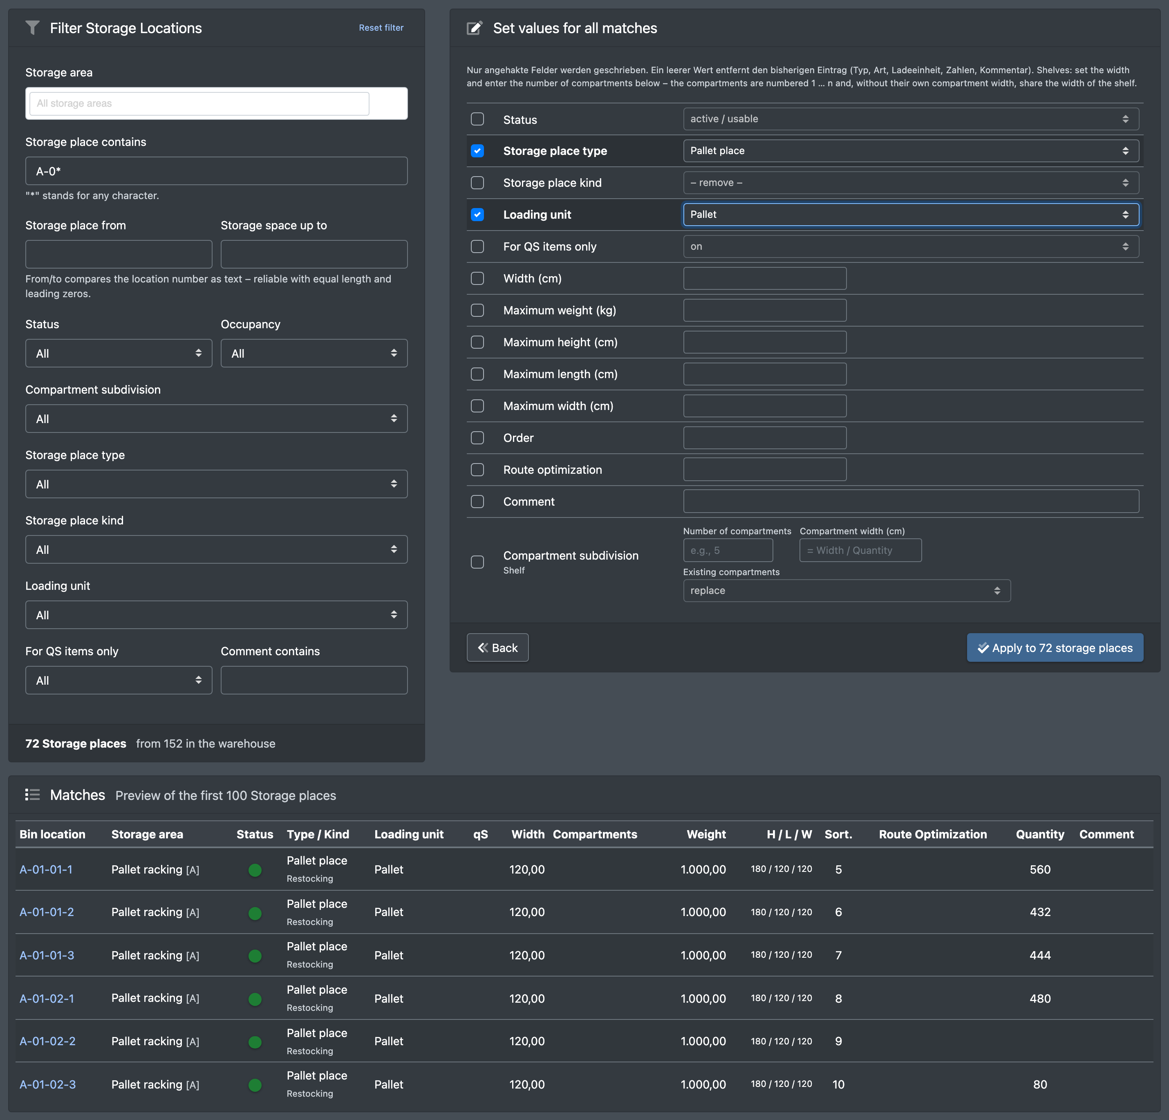Open filter Compartment subdivision dropdown

pyautogui.click(x=217, y=419)
